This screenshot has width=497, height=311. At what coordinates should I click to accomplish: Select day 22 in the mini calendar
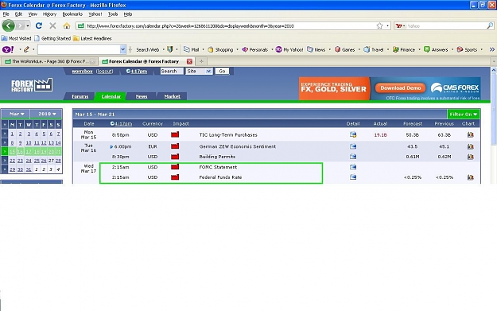[x=13, y=161]
